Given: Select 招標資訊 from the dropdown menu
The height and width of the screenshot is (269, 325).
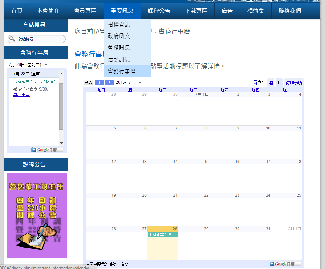Looking at the screenshot, I should (x=119, y=24).
